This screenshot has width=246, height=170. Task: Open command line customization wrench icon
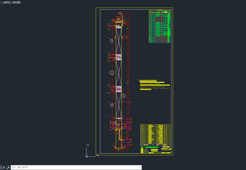point(8,168)
